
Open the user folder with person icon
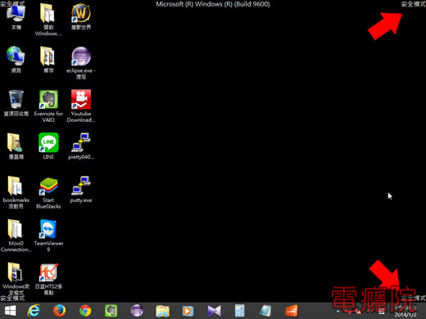coord(16,146)
